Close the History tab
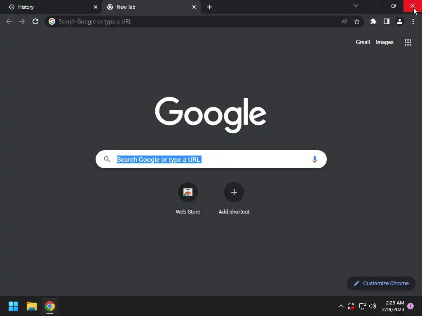The width and height of the screenshot is (422, 316). point(96,7)
